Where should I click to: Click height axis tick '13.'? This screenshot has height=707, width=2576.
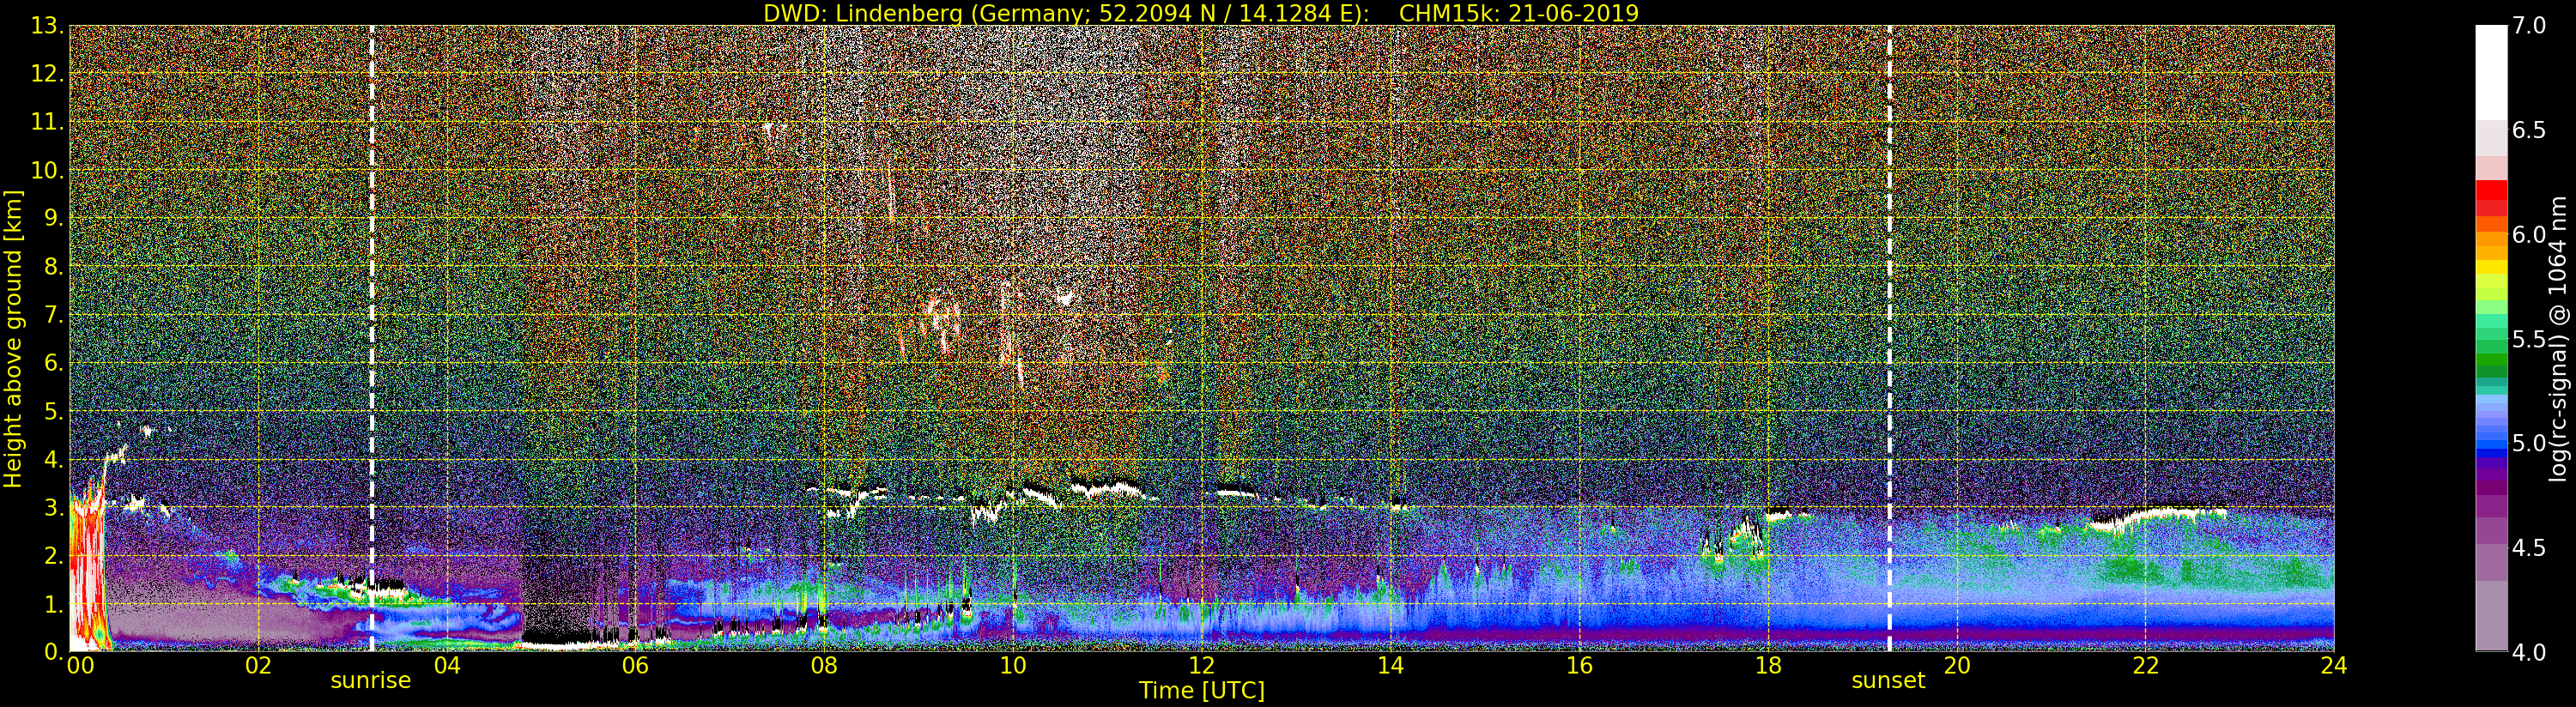tap(47, 26)
